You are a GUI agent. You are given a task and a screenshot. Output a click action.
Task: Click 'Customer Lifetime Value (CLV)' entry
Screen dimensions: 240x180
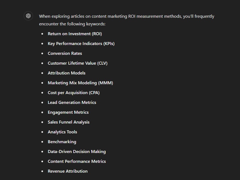[78, 63]
